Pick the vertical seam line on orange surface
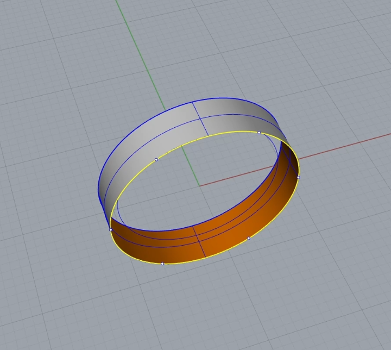 coord(199,243)
